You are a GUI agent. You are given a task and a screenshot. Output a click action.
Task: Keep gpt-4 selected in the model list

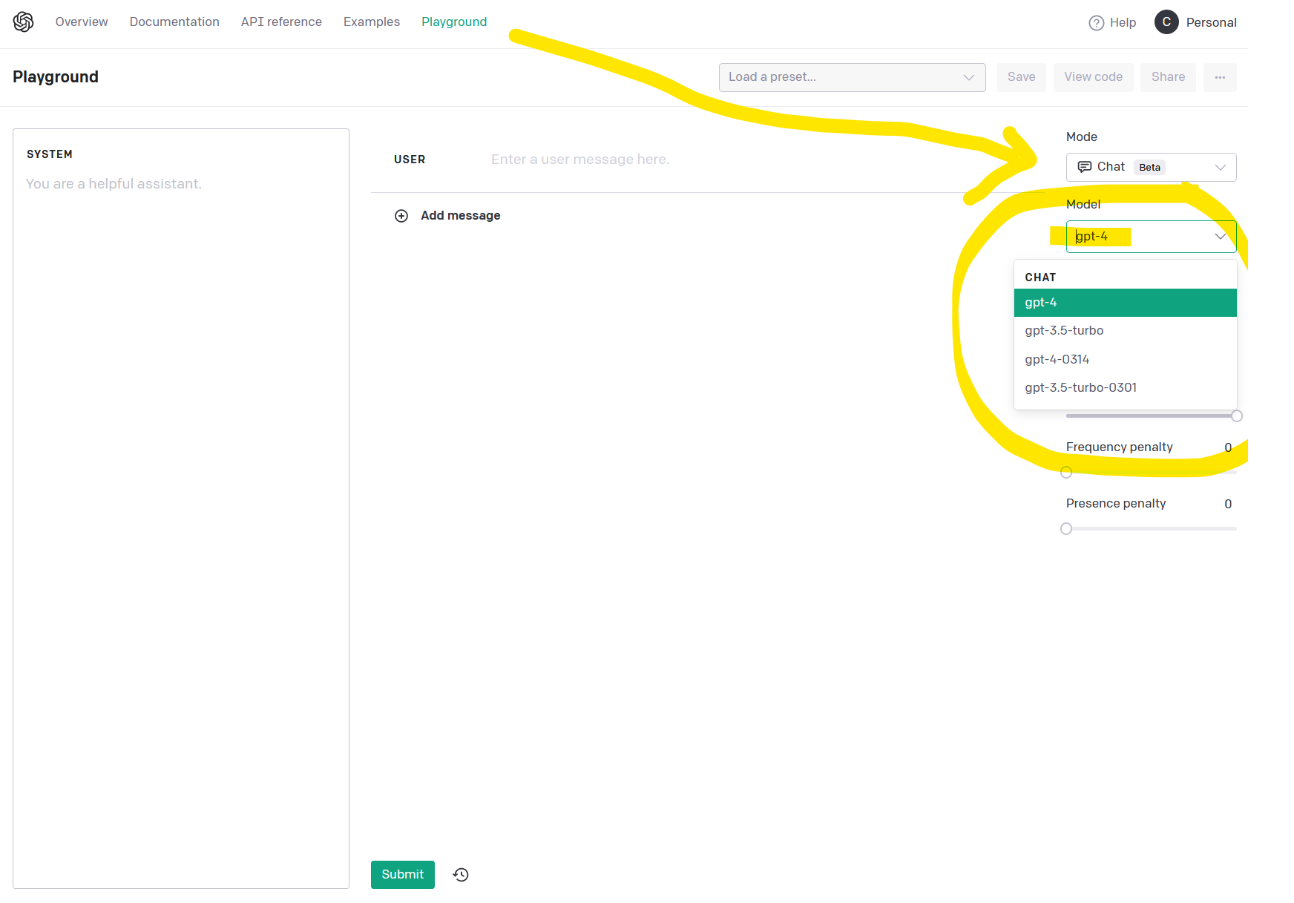(1041, 302)
